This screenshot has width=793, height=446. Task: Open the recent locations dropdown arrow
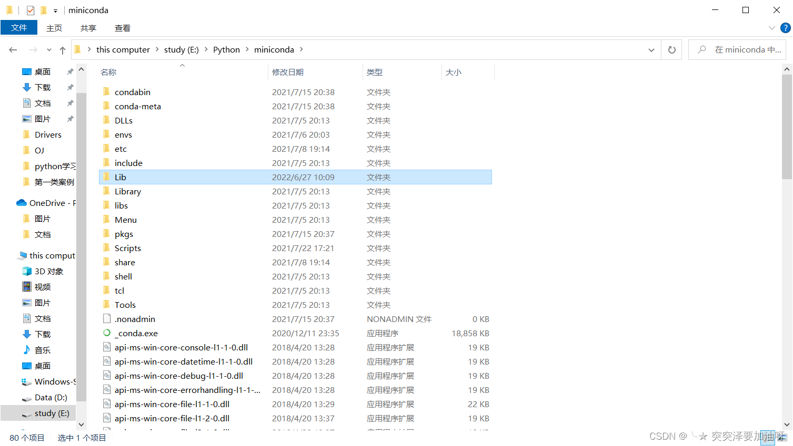pos(49,50)
